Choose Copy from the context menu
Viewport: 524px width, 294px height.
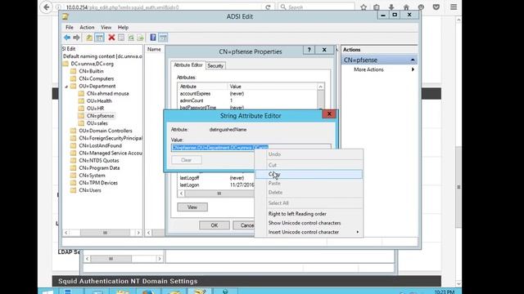309,174
